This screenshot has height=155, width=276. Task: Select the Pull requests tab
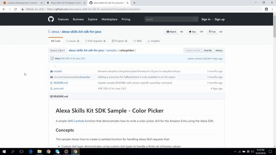coord(95,41)
